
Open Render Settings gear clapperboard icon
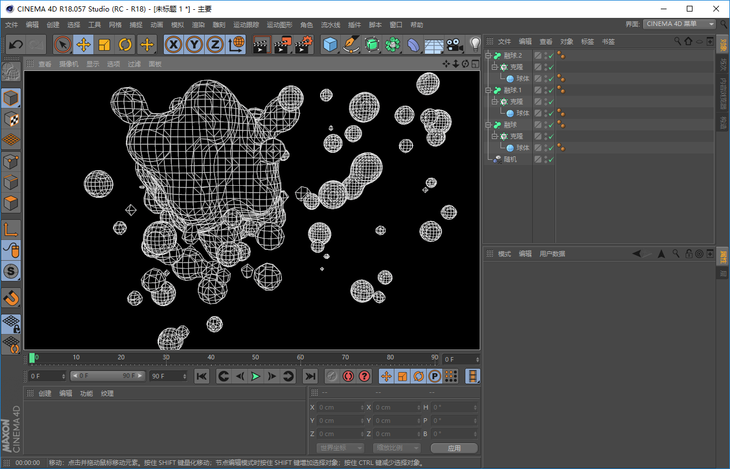(x=303, y=44)
